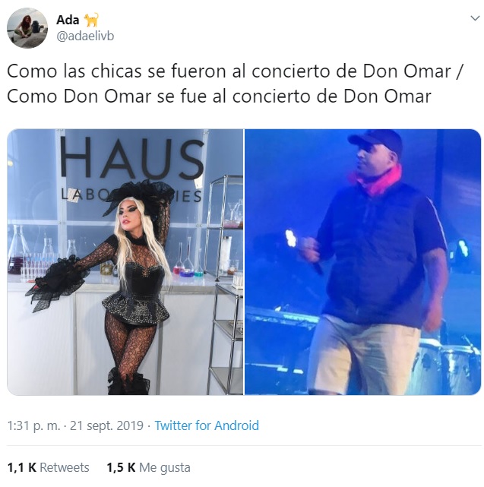
Task: Click tweet line starting "Como Don Omar se fue"
Action: click(219, 96)
